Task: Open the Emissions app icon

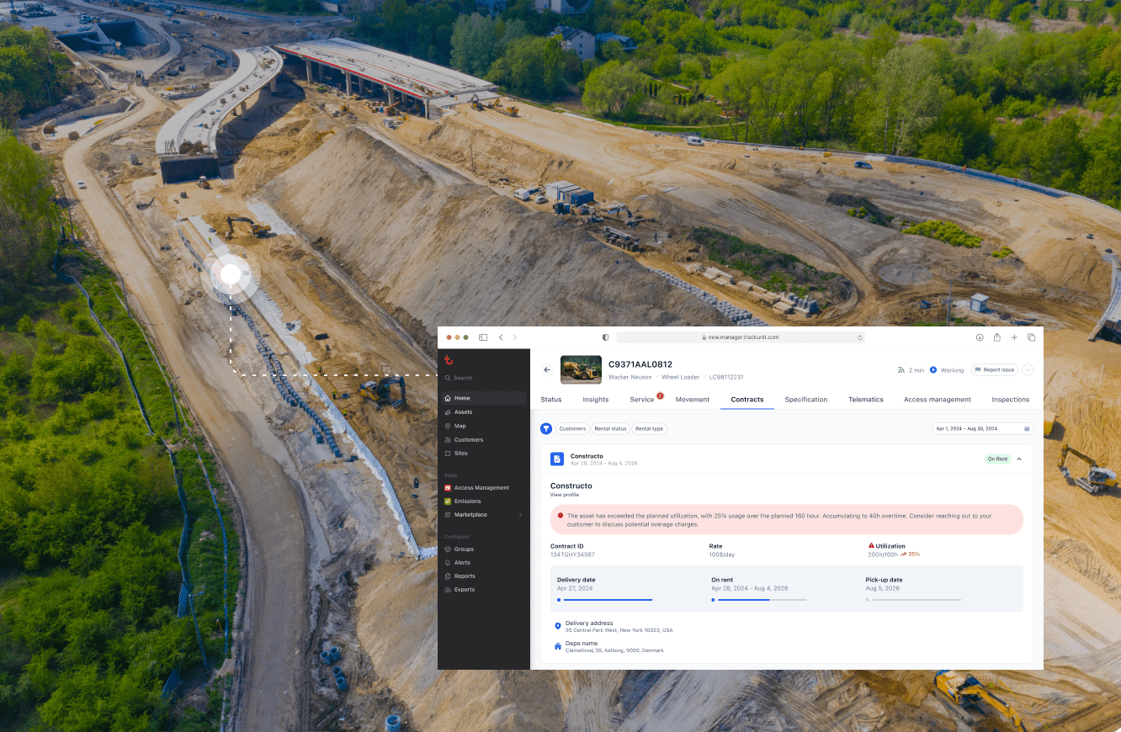Action: (448, 501)
